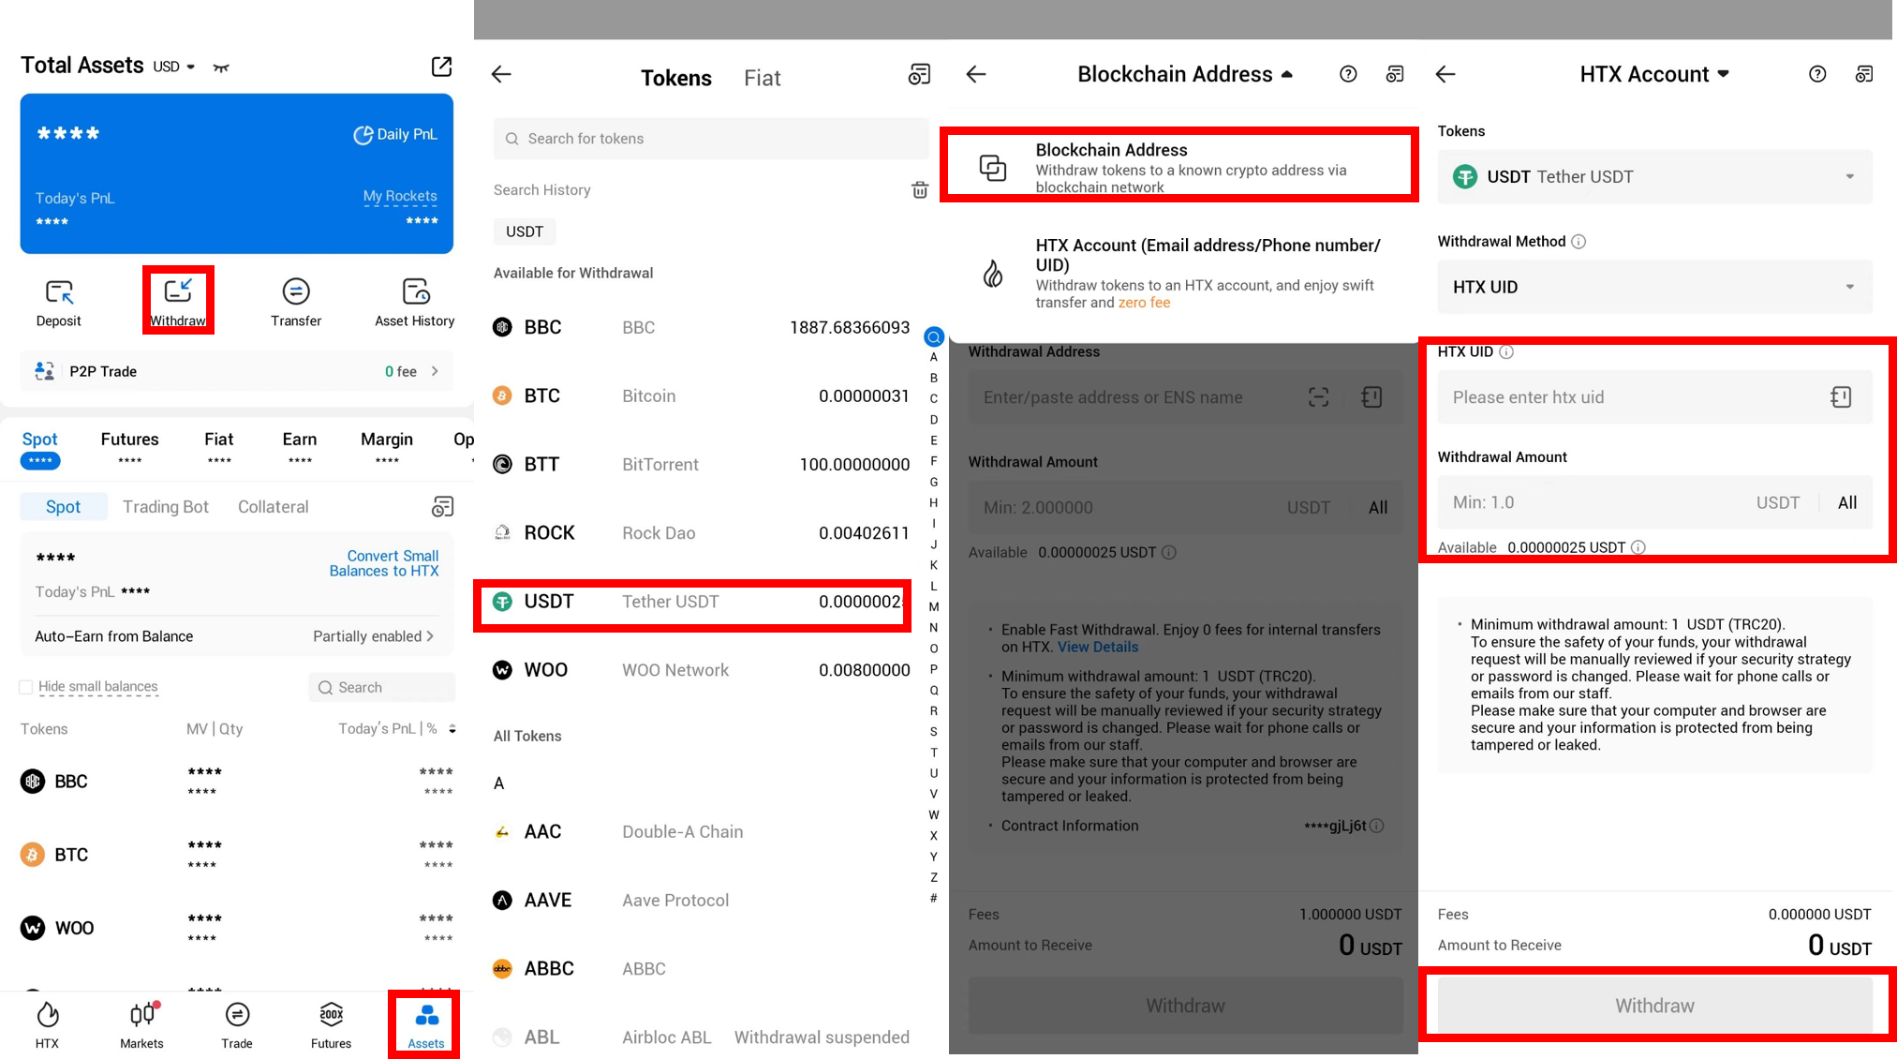Open address book icon in HTX UID field
This screenshot has height=1059, width=1897.
[1840, 397]
